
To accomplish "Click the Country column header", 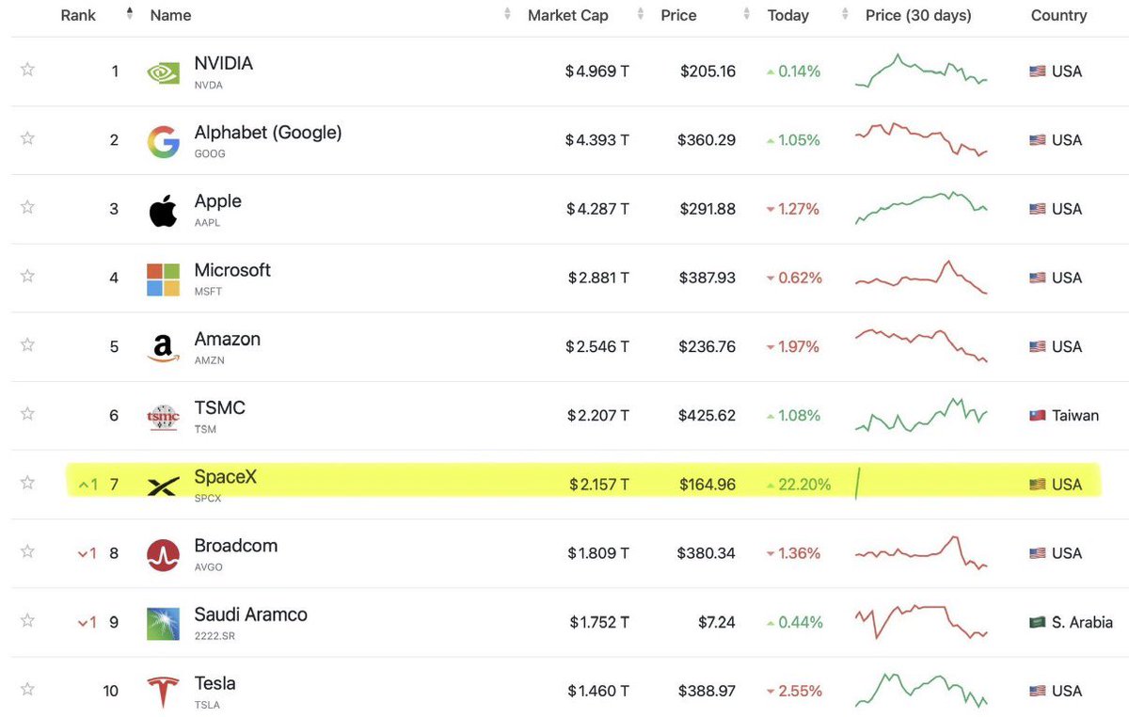I will pyautogui.click(x=1058, y=15).
